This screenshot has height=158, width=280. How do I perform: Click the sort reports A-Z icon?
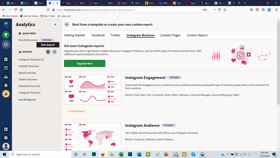55,52
